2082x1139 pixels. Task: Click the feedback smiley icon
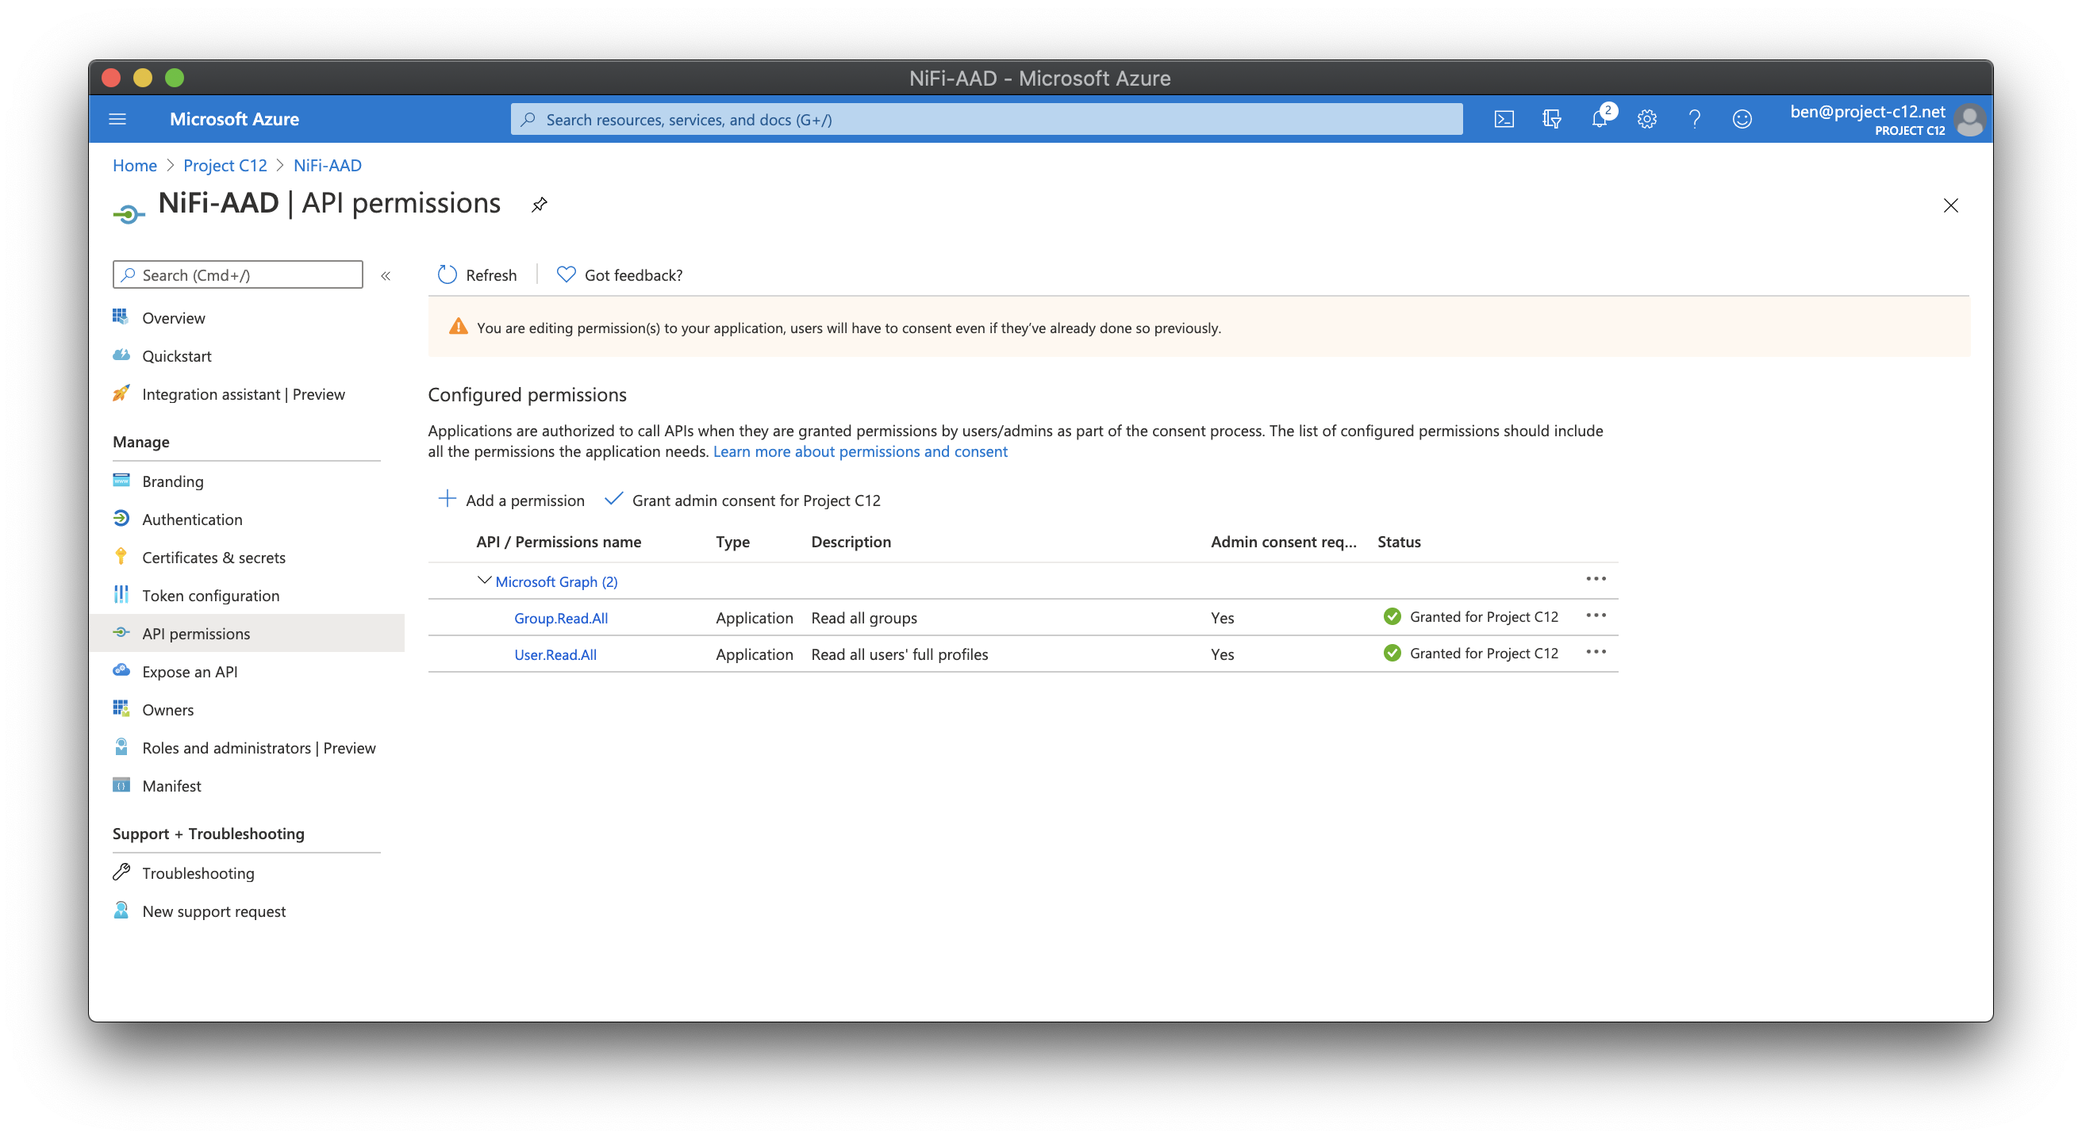[1742, 120]
